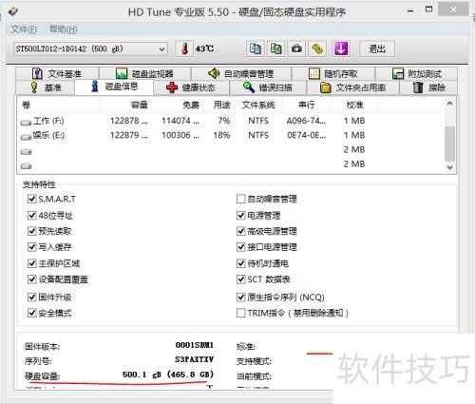The width and height of the screenshot is (475, 404).
Task: Click the camera save screenshot icon
Action: [x=296, y=48]
